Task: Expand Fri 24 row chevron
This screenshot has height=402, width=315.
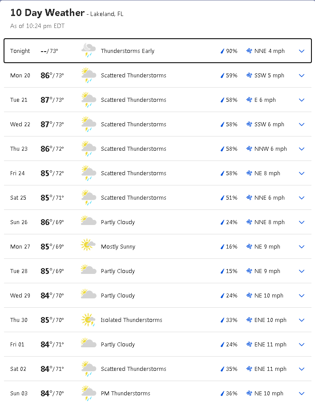Action: coord(302,173)
